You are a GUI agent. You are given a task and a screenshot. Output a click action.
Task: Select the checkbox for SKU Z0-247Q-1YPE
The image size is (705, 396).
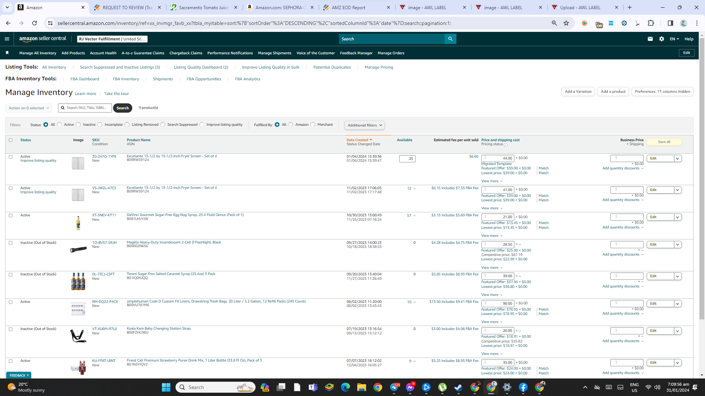coord(11,157)
